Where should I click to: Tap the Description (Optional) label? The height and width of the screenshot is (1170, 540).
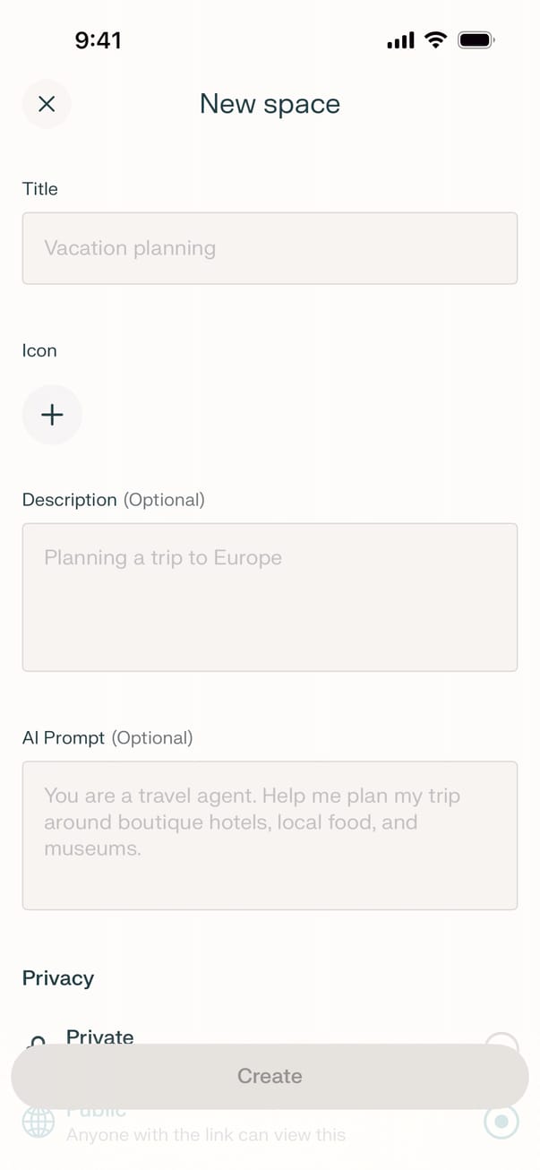[114, 500]
